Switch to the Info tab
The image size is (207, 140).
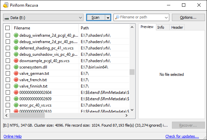pos(163,27)
